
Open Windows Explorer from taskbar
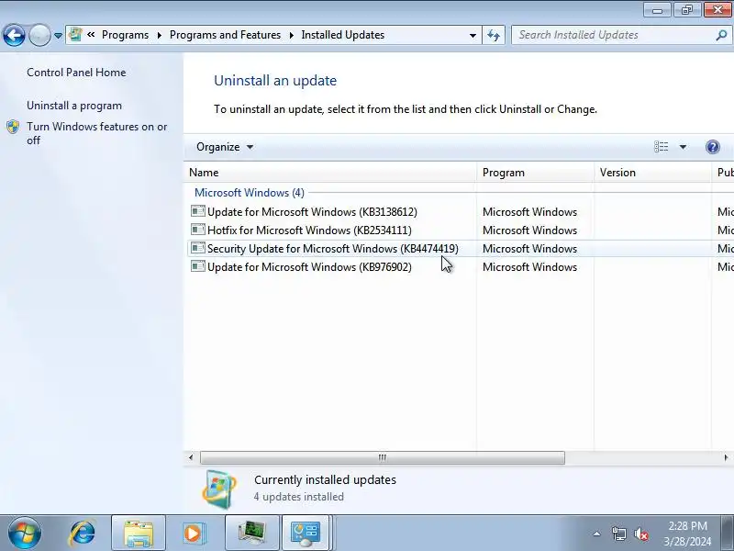click(139, 533)
